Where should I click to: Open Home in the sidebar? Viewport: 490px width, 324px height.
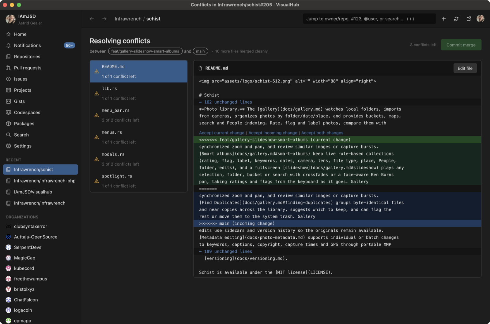pyautogui.click(x=40, y=34)
